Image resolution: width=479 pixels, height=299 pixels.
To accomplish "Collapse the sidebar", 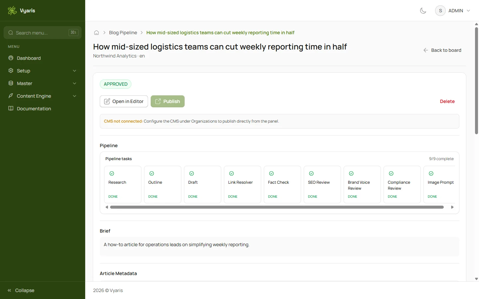I will click(x=21, y=290).
